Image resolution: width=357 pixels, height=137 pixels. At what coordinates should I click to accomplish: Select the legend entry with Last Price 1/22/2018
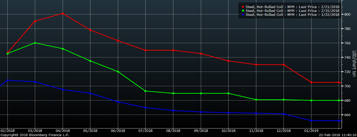292,15
